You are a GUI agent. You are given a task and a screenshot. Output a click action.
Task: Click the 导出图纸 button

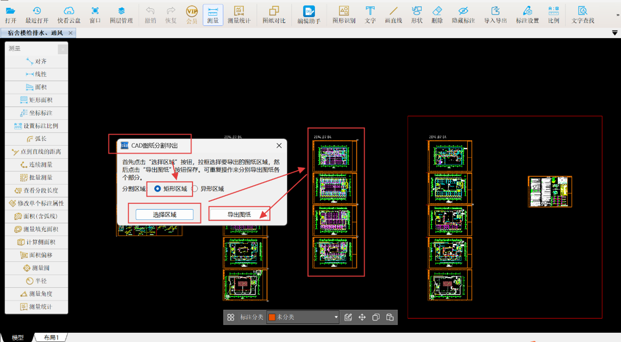click(x=239, y=214)
